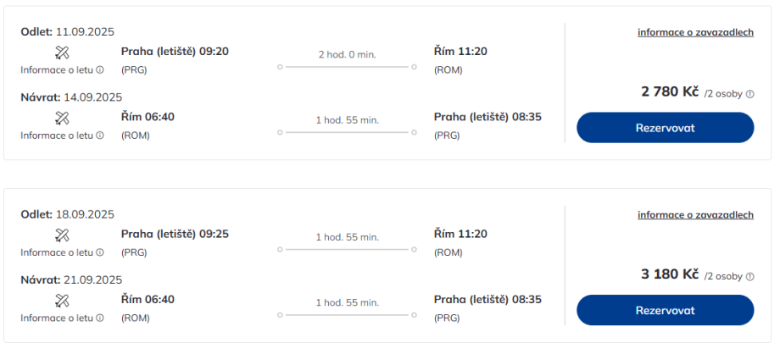Click info icon beside 3 180 Kč /2 osoby
This screenshot has width=780, height=354.
point(749,276)
